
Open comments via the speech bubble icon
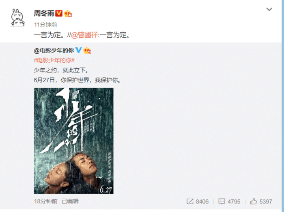[222, 201]
